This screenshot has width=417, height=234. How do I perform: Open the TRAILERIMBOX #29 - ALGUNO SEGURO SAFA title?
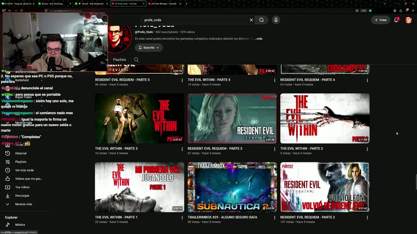tap(223, 217)
